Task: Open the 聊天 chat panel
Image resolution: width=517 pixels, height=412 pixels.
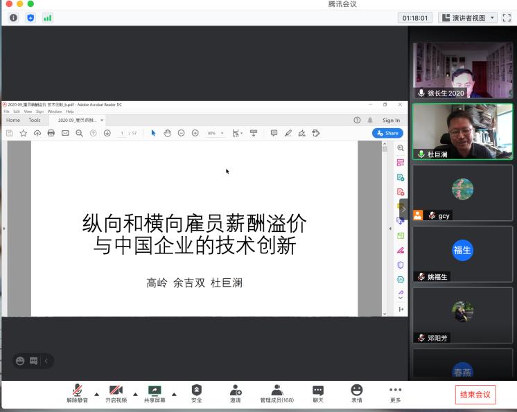Action: (x=317, y=393)
